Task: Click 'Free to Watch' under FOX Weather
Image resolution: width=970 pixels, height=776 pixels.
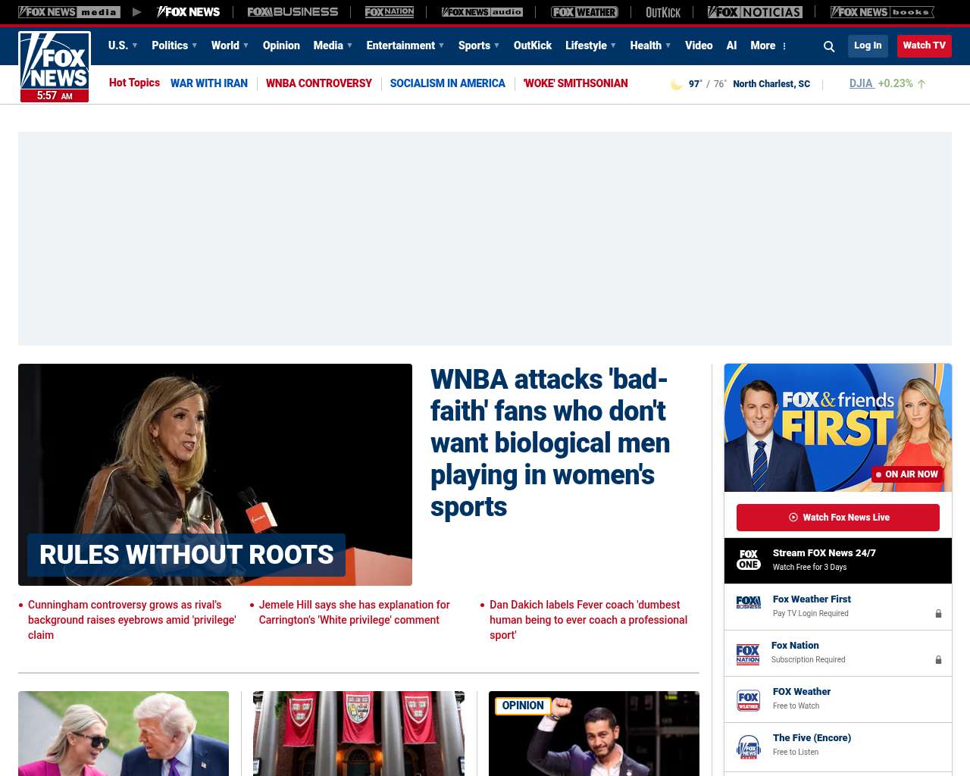Action: tap(796, 706)
